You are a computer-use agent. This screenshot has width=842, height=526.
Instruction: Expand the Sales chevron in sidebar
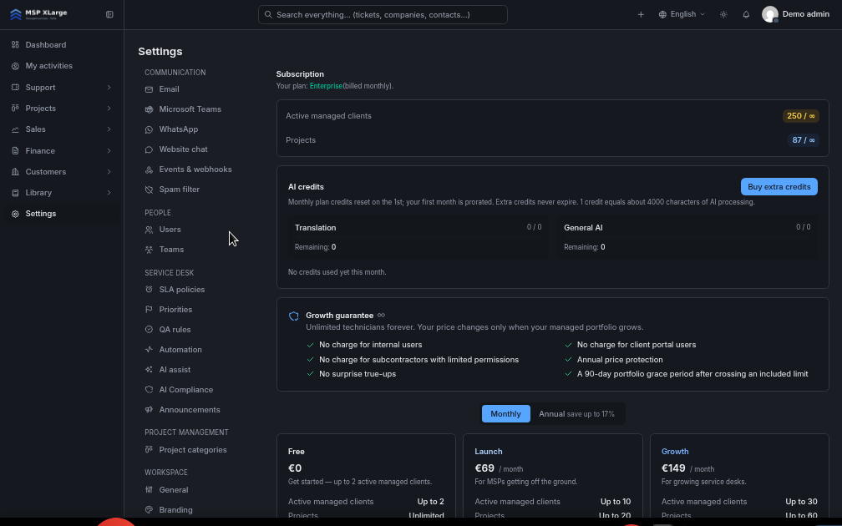(109, 129)
